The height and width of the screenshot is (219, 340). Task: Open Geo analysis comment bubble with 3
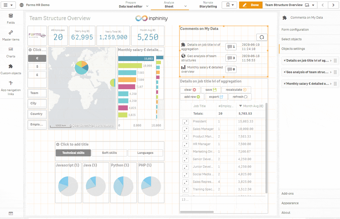231,58
